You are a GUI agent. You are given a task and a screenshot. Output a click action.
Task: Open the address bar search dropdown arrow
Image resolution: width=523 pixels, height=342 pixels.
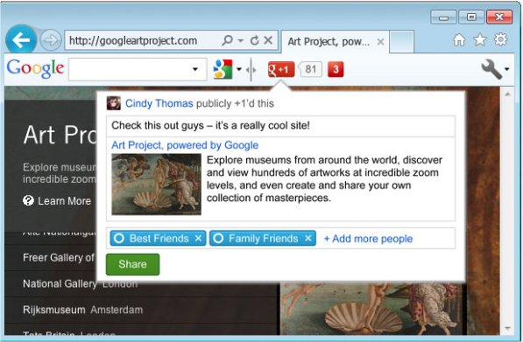[x=240, y=40]
